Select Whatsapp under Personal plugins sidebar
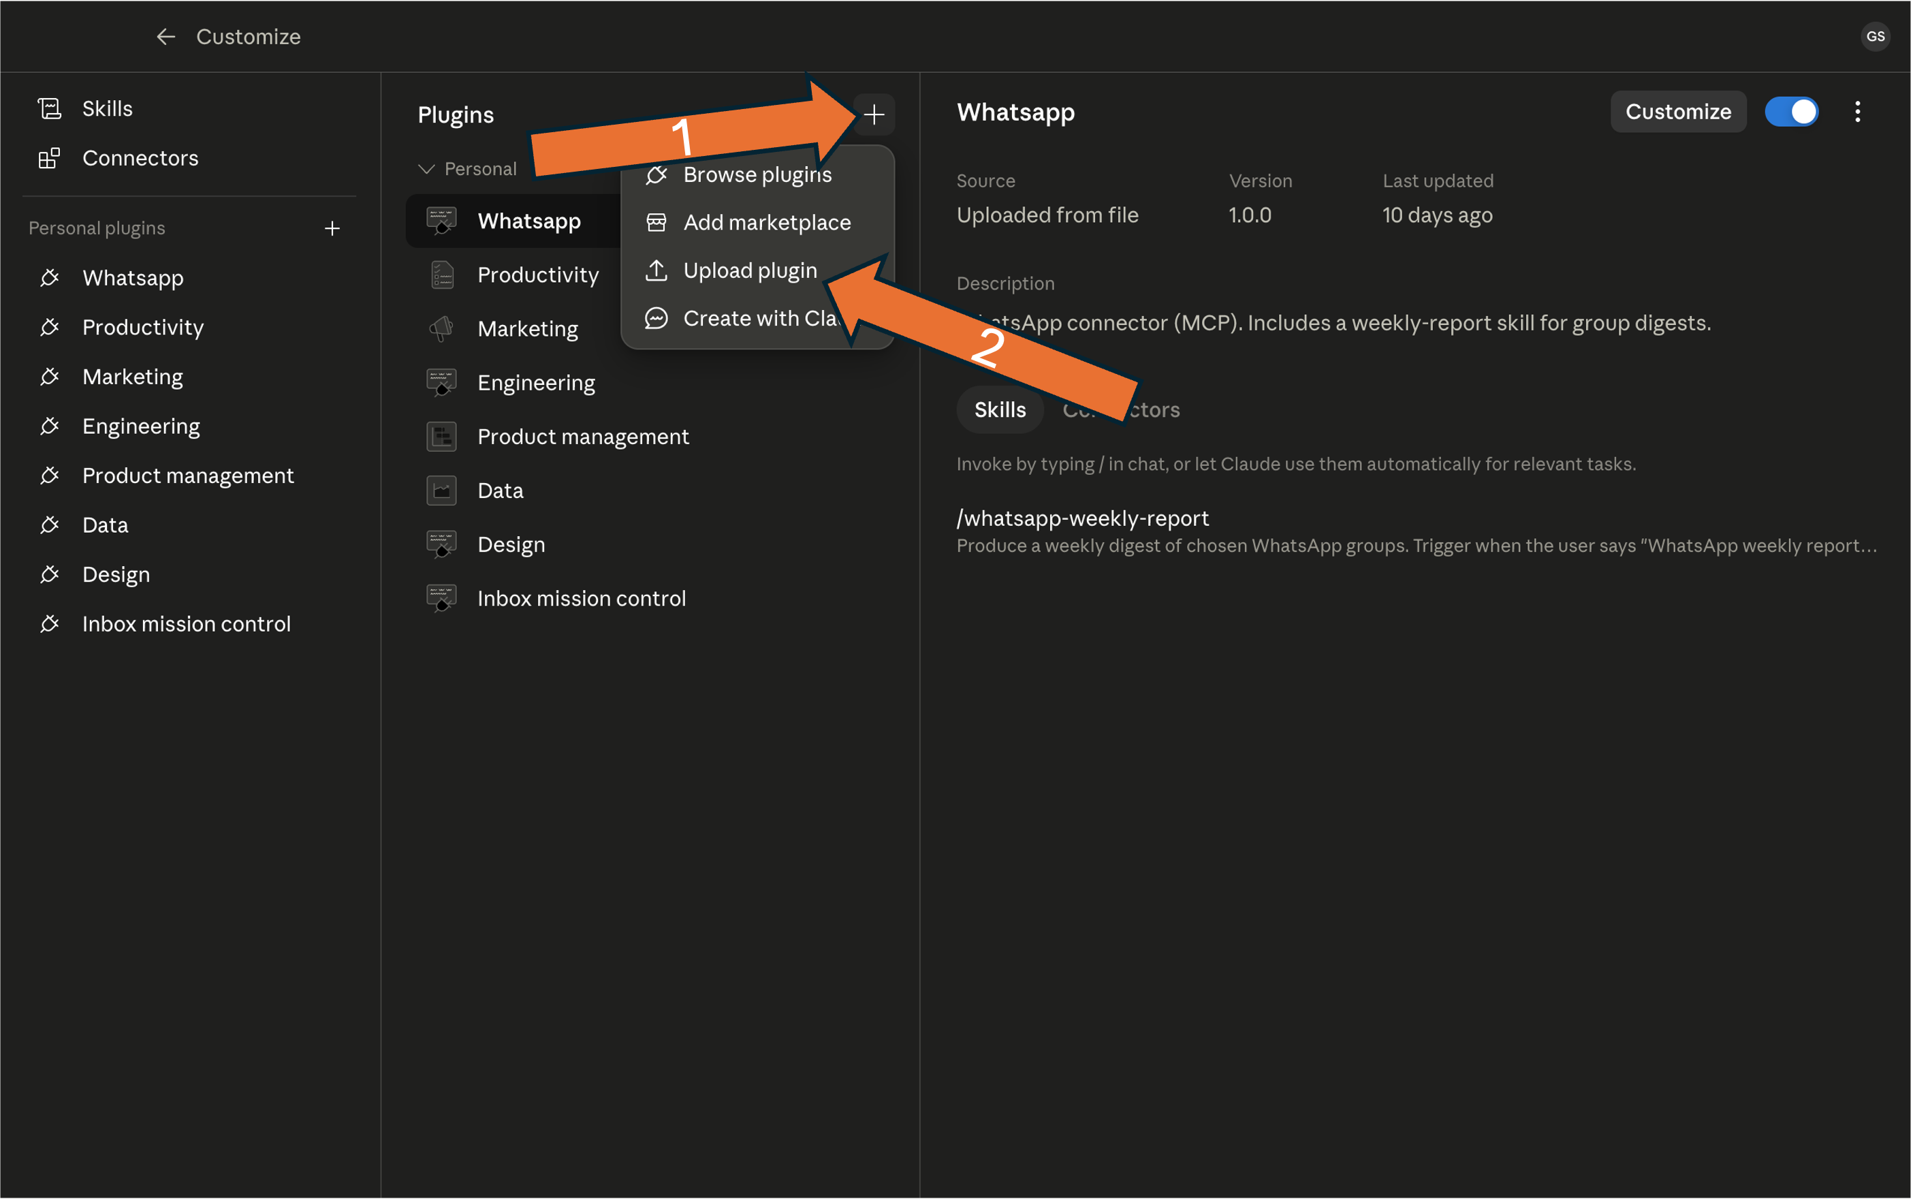This screenshot has width=1913, height=1199. click(x=132, y=277)
